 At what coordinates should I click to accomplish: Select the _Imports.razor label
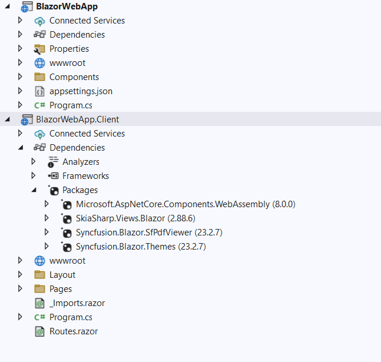point(77,303)
